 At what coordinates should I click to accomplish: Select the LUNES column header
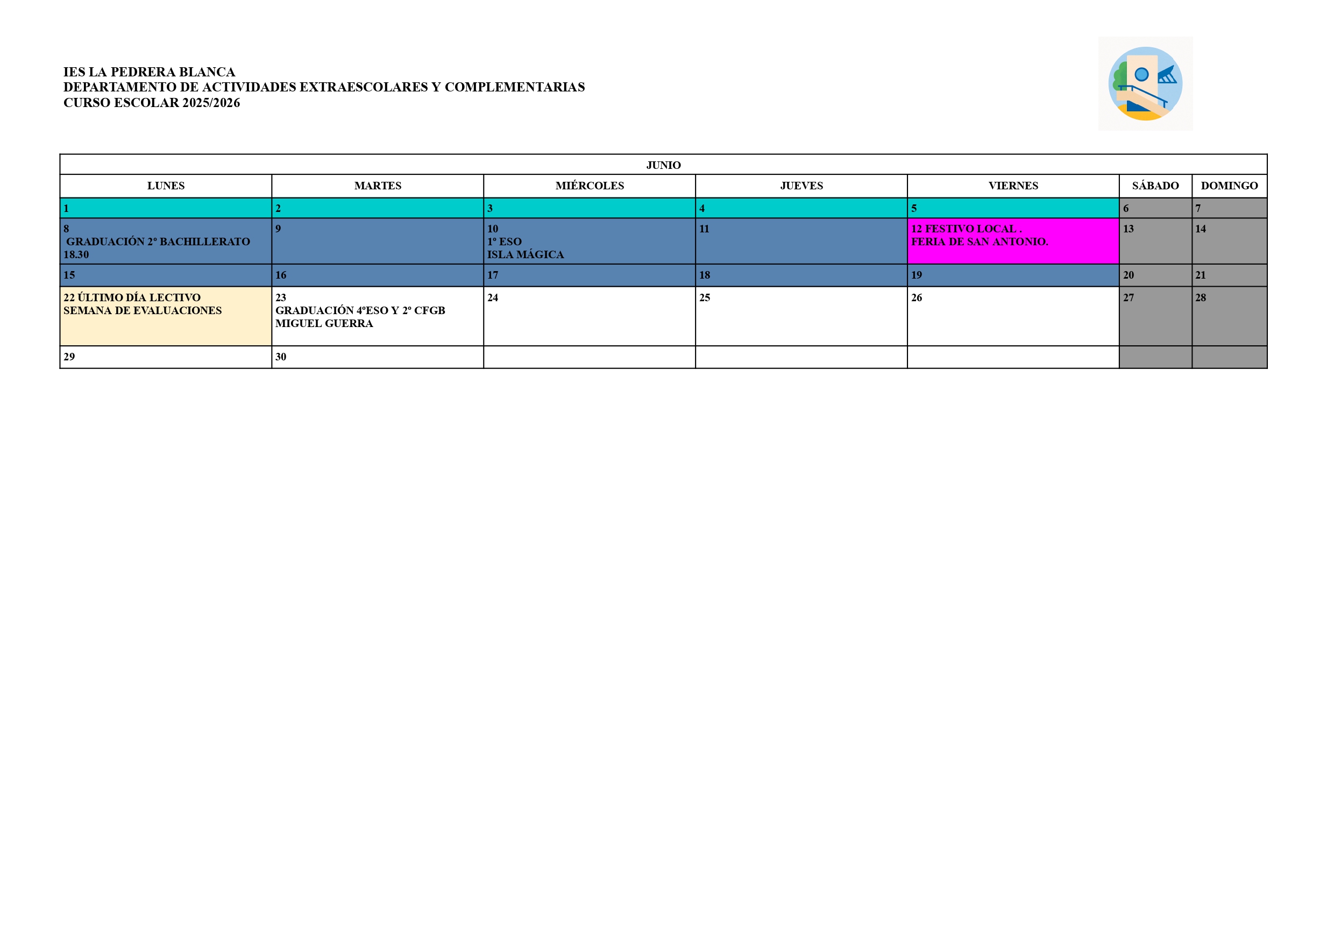pyautogui.click(x=166, y=186)
